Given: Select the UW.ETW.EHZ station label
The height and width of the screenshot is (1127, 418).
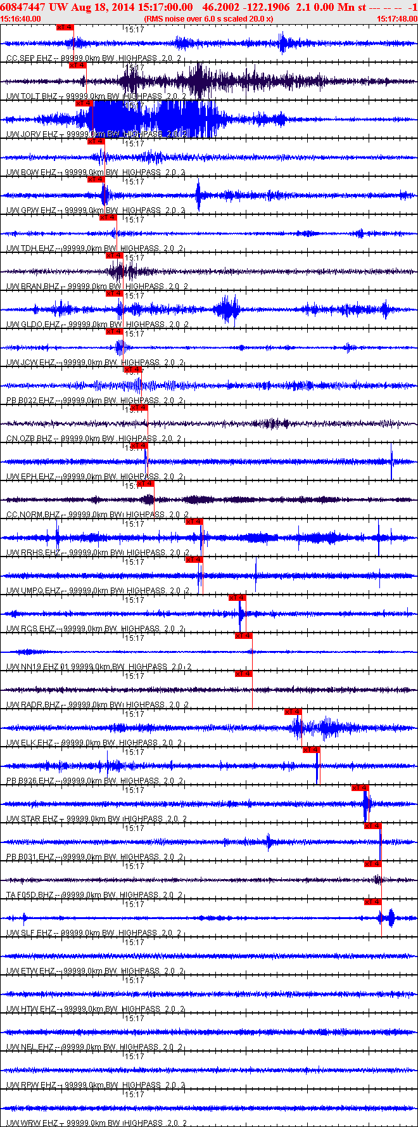Looking at the screenshot, I should tap(30, 971).
